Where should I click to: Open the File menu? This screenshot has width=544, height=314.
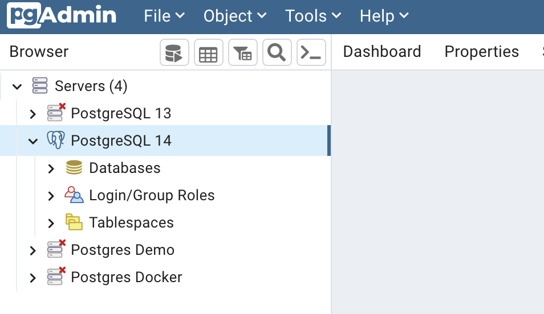[x=164, y=16]
